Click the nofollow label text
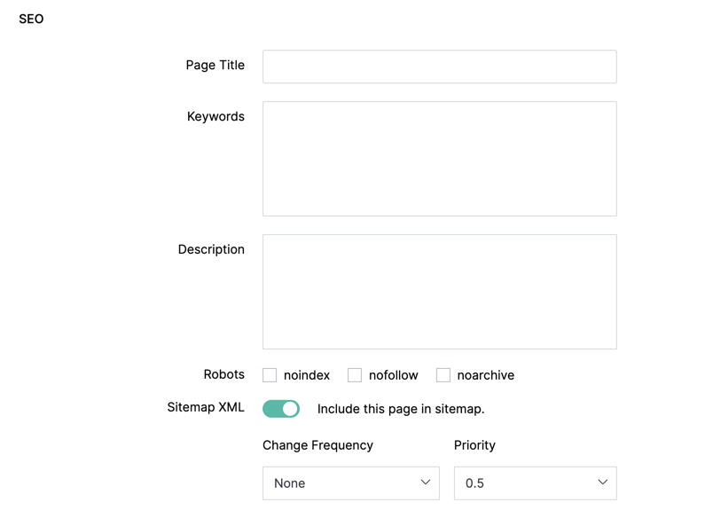Image resolution: width=705 pixels, height=518 pixels. [x=394, y=375]
